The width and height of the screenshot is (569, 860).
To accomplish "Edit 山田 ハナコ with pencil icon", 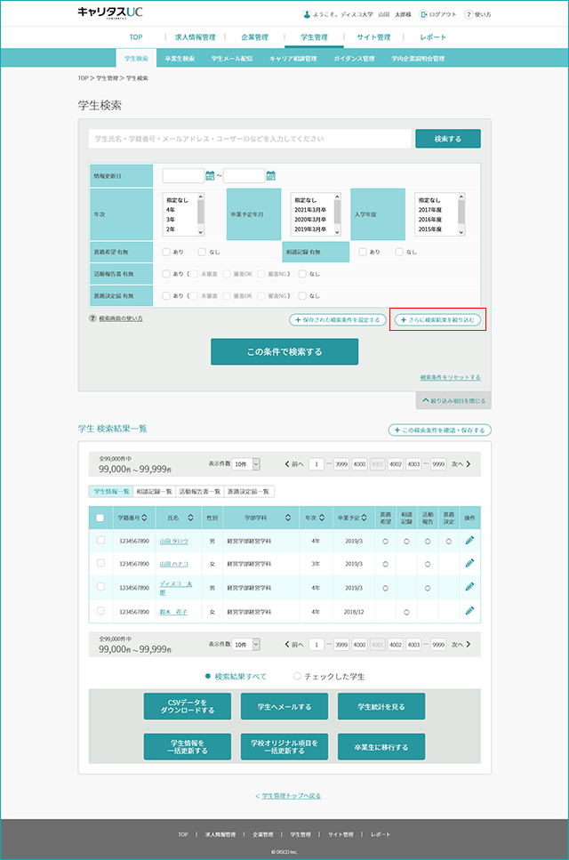I will (469, 563).
